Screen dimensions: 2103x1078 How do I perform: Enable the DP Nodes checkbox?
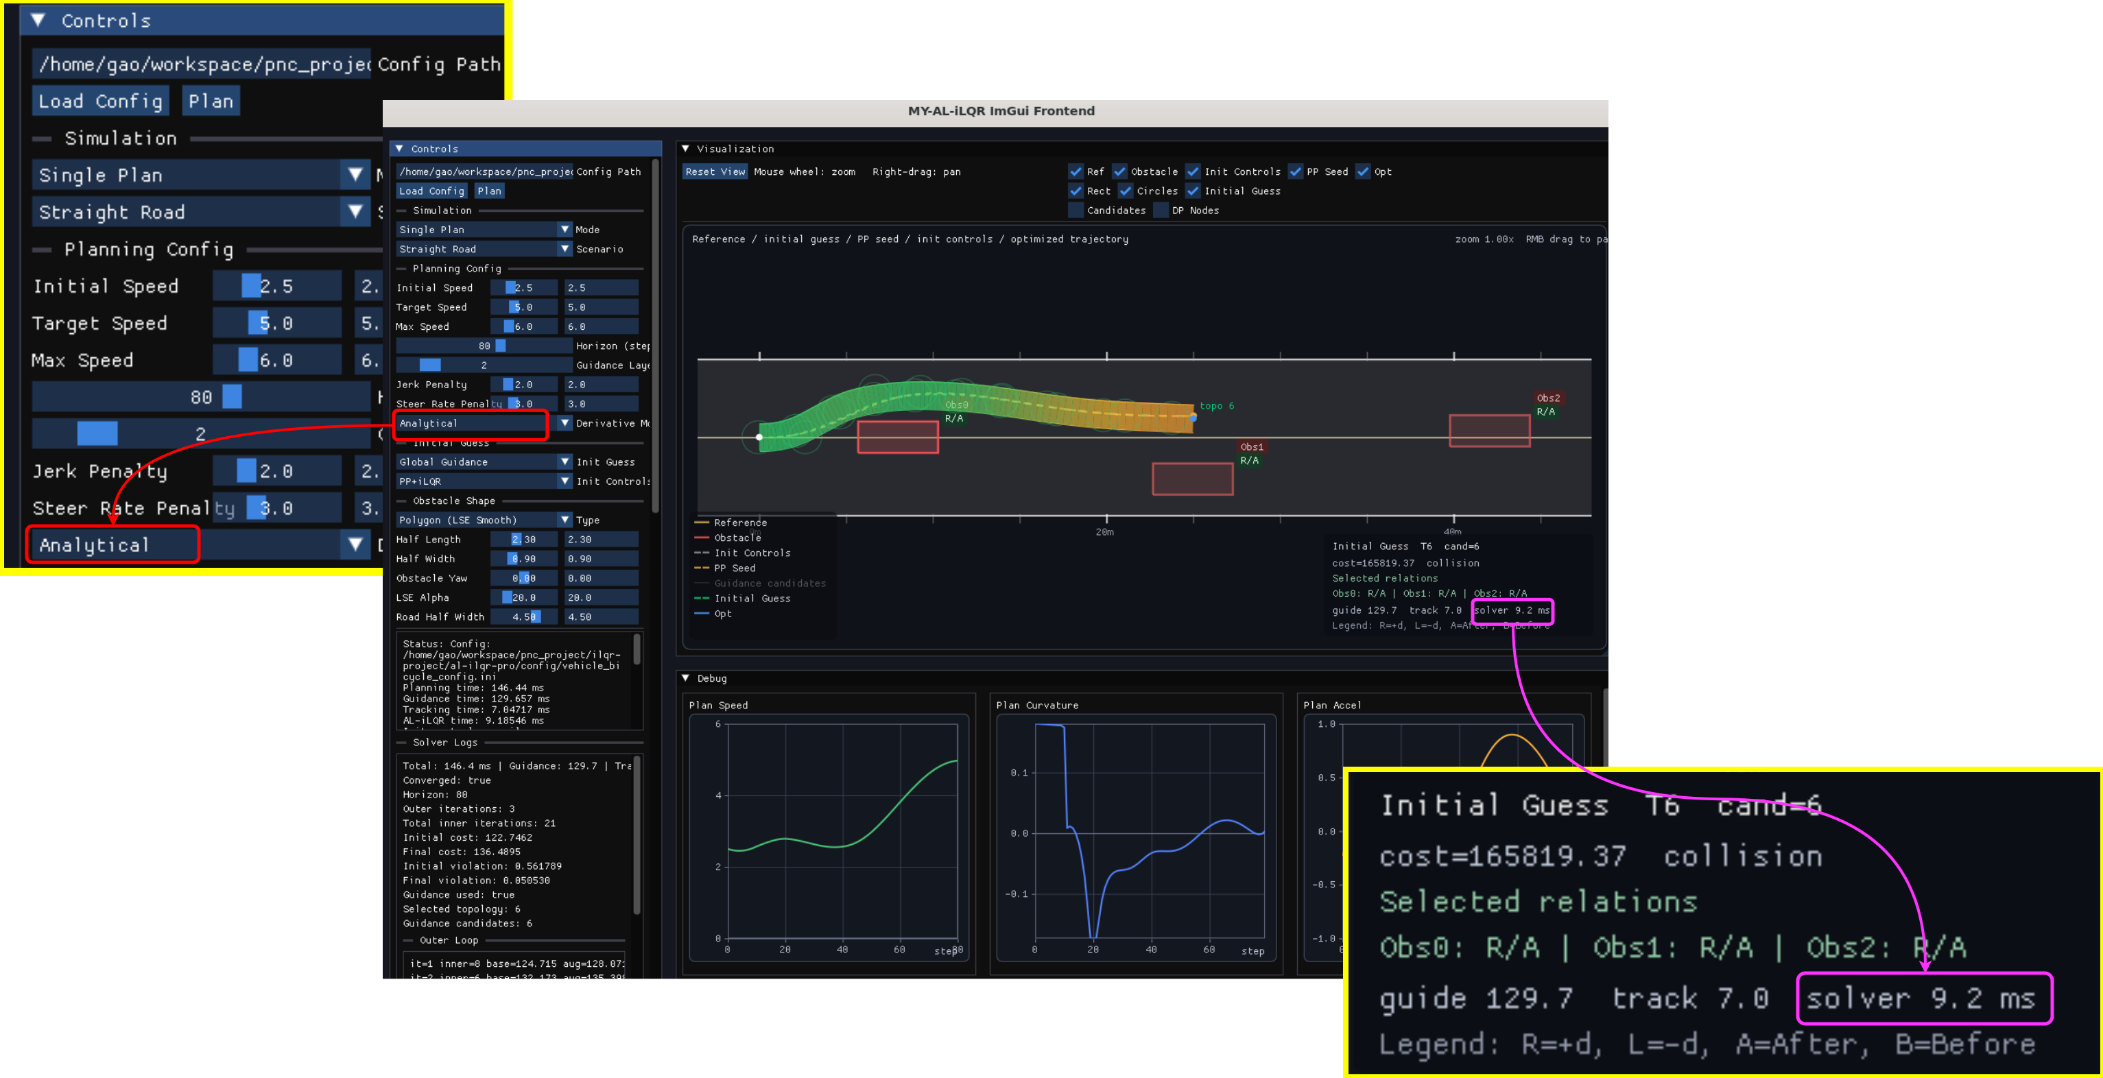click(1161, 211)
